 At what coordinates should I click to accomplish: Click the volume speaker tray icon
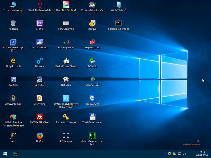[184, 154]
